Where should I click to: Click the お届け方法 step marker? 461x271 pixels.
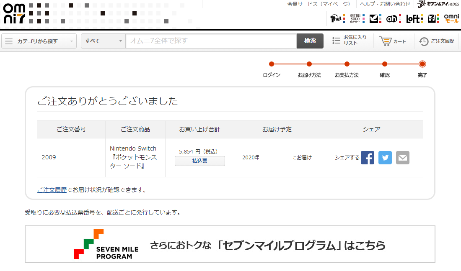coord(309,64)
